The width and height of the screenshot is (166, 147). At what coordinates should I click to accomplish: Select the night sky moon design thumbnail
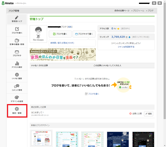click(x=118, y=139)
